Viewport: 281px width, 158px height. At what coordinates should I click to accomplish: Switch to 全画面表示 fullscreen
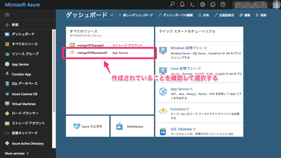tap(224, 15)
